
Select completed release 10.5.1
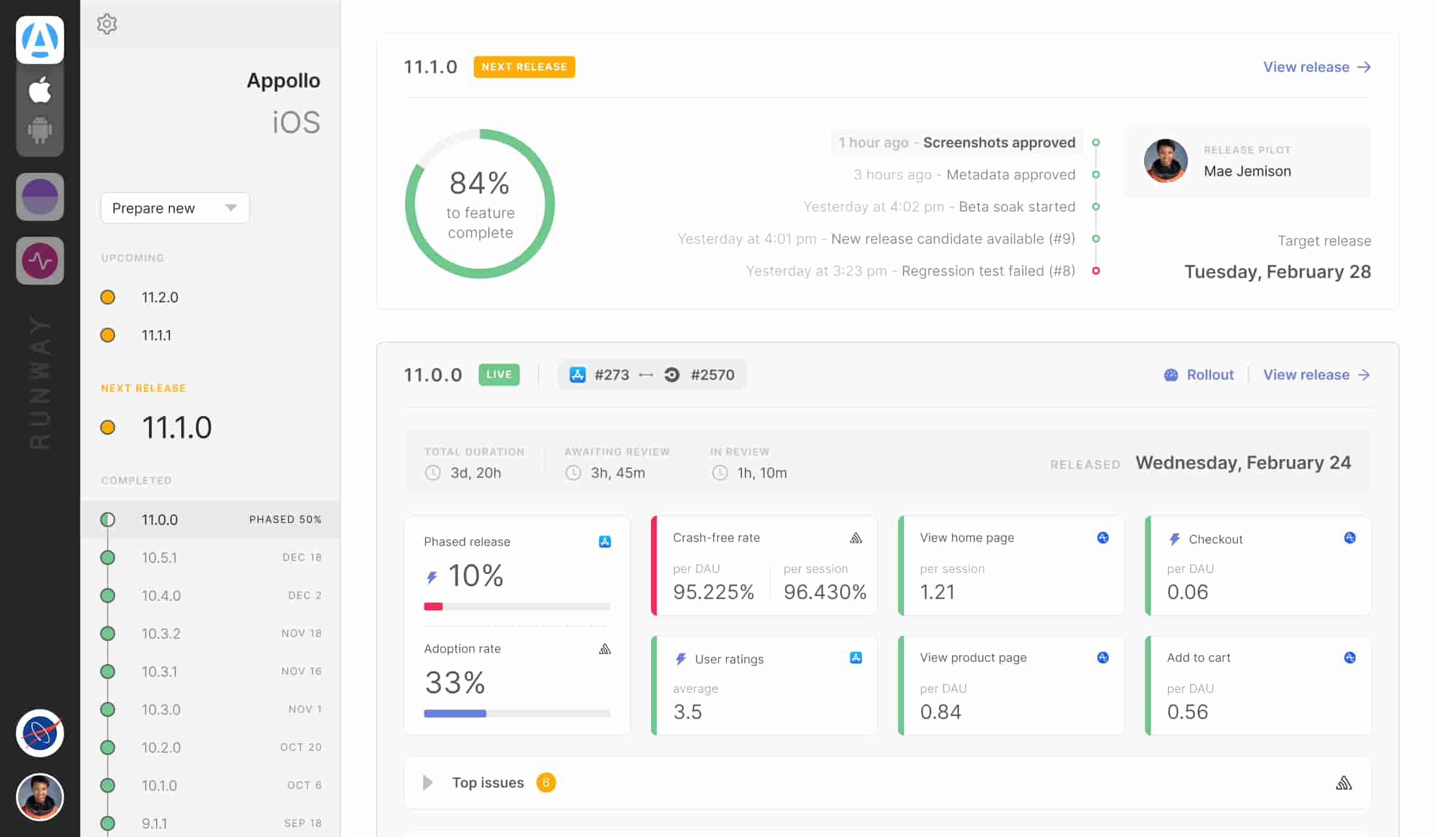coord(159,557)
